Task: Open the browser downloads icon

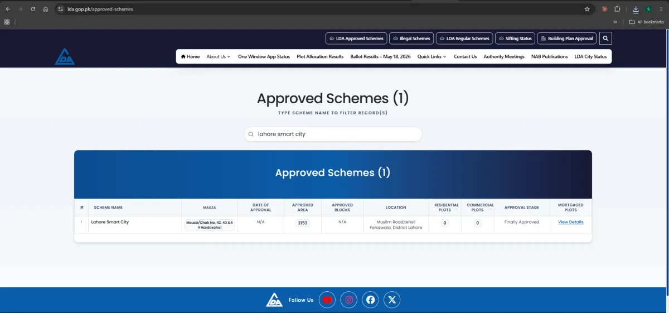Action: pos(636,9)
